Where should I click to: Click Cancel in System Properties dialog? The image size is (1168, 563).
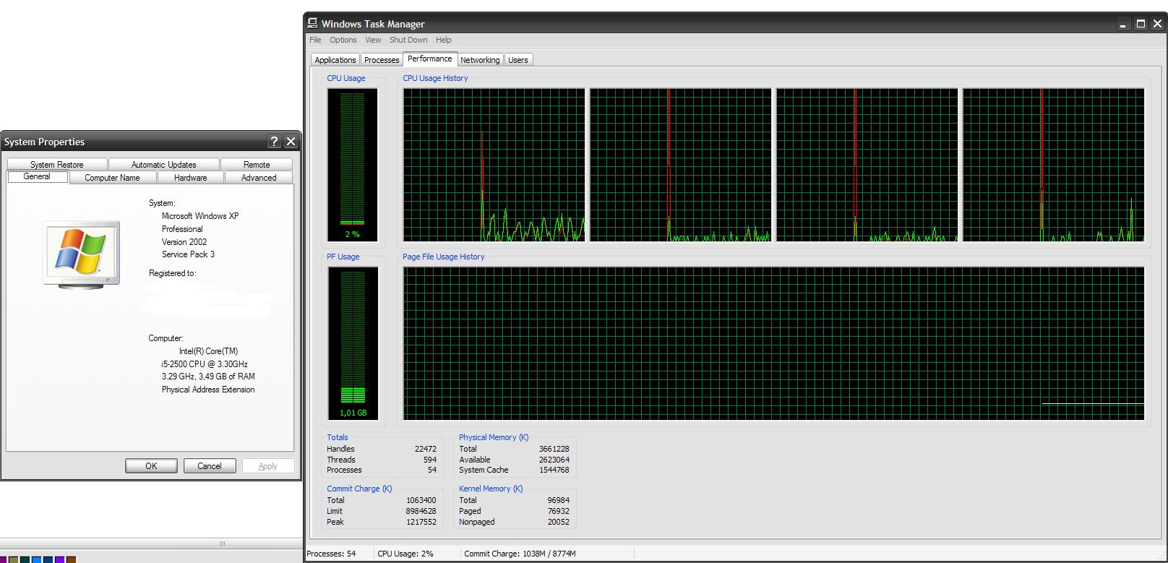click(210, 466)
